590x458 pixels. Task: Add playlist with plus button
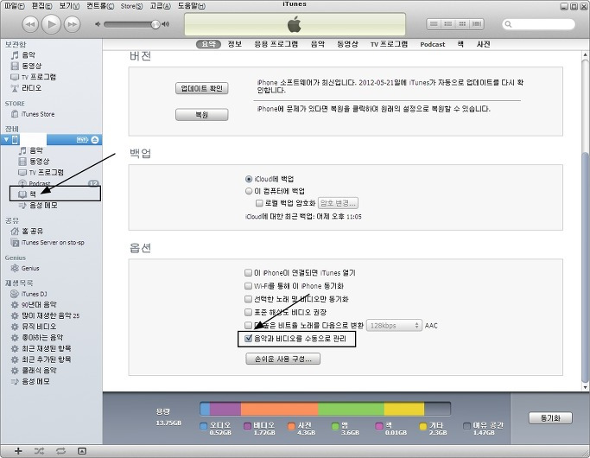tap(18, 451)
